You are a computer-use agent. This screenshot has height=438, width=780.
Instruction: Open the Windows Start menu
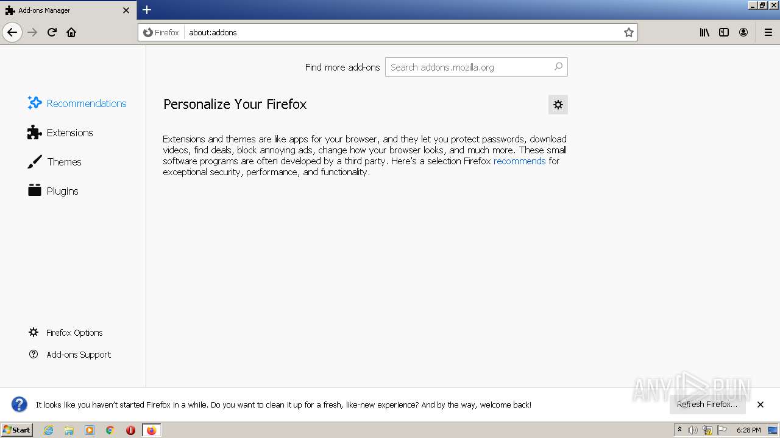coord(17,430)
